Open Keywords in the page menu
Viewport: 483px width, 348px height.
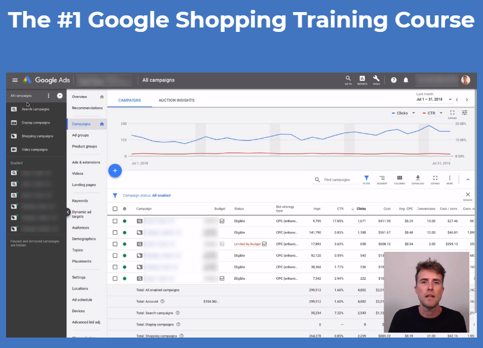click(80, 201)
